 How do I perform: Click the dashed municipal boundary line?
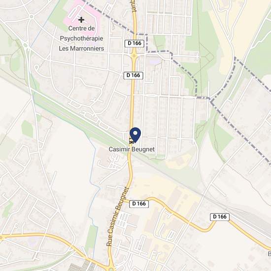pos(183,68)
